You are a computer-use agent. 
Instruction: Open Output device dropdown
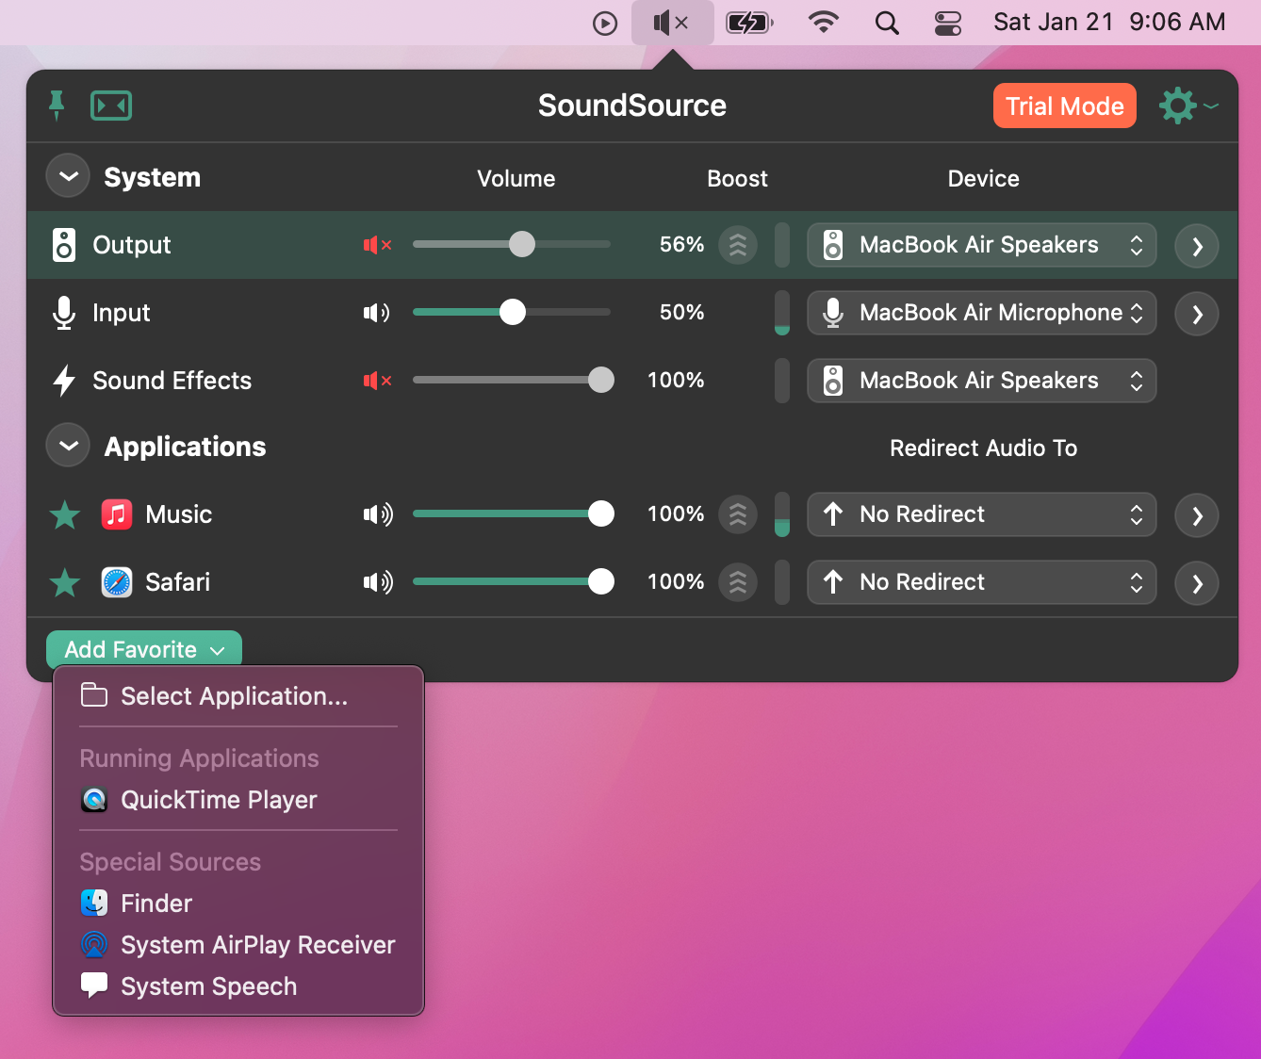[982, 245]
